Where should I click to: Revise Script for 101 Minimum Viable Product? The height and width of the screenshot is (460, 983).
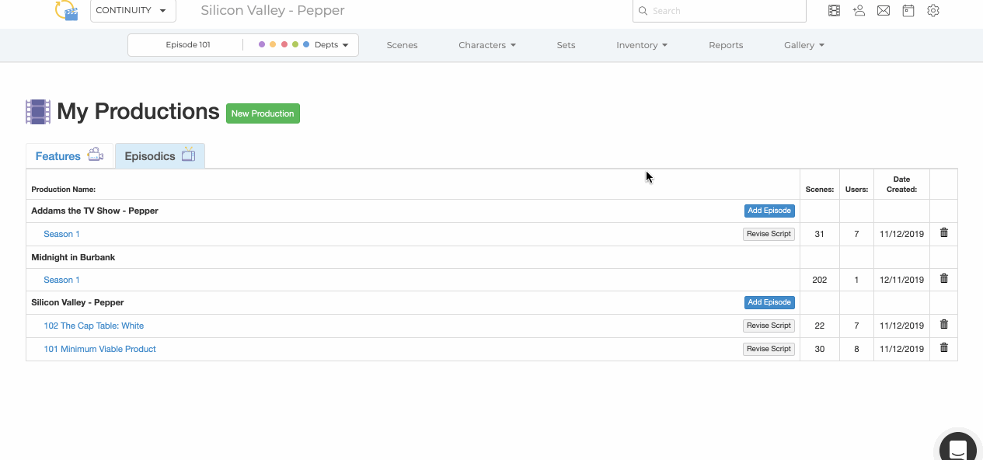pyautogui.click(x=769, y=349)
